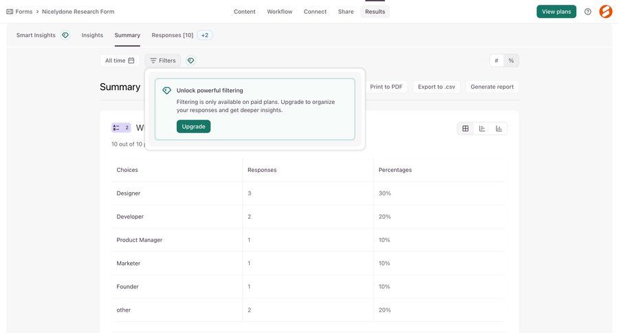Switch to vertical column chart view
Screen dimensions: 619x333
(x=499, y=129)
